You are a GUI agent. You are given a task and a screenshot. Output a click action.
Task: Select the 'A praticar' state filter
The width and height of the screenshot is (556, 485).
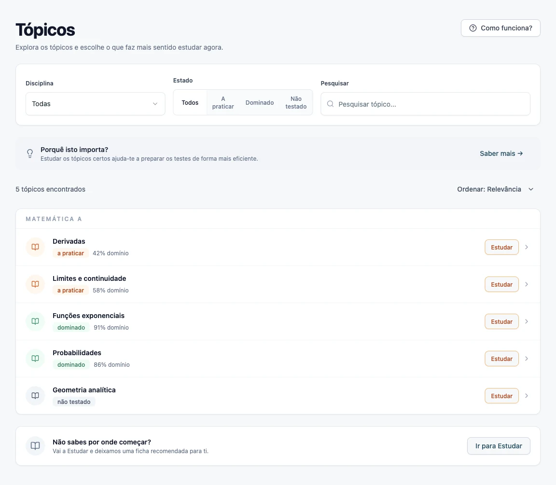pos(223,102)
